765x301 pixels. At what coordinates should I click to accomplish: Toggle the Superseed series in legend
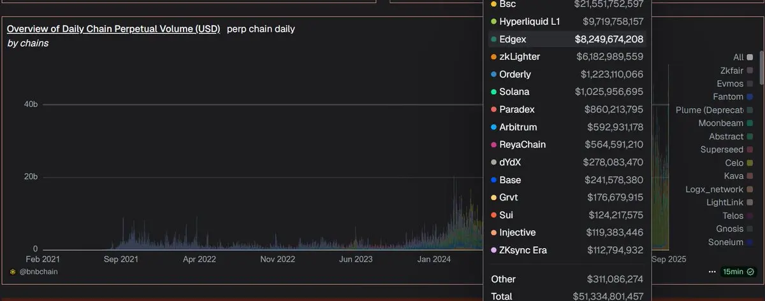[727, 150]
